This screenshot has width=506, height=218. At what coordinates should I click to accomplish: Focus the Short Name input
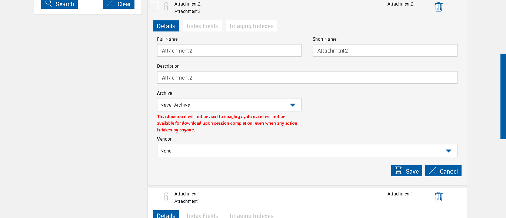385,50
